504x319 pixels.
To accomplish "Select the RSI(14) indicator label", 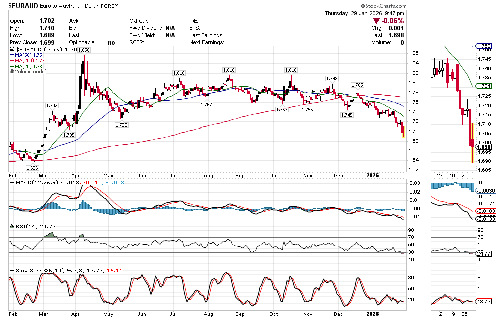I will tap(23, 227).
